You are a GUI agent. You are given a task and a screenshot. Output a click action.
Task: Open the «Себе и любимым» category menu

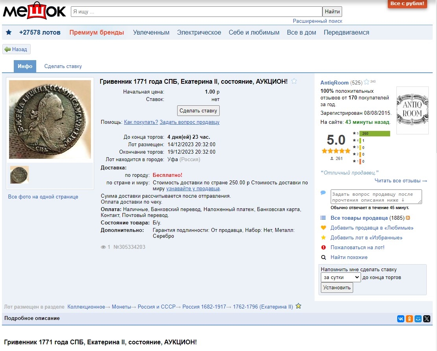254,33
